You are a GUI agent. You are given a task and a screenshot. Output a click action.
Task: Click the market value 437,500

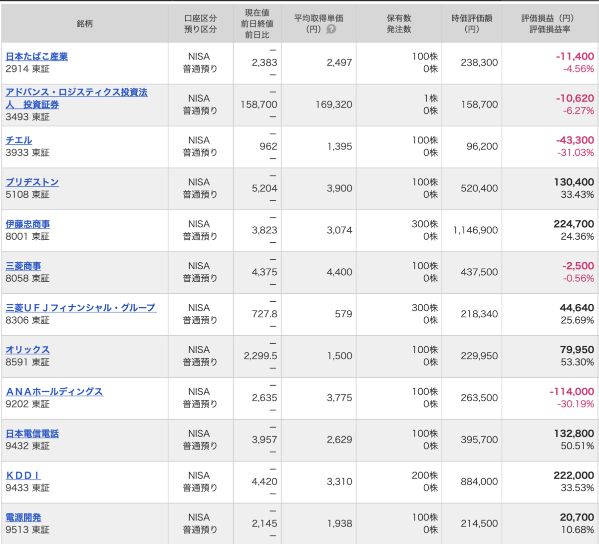pos(479,272)
